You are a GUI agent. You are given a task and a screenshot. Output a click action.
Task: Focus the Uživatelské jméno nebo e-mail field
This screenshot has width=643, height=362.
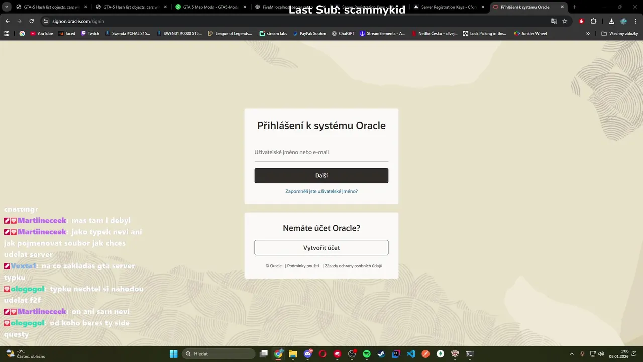click(321, 152)
